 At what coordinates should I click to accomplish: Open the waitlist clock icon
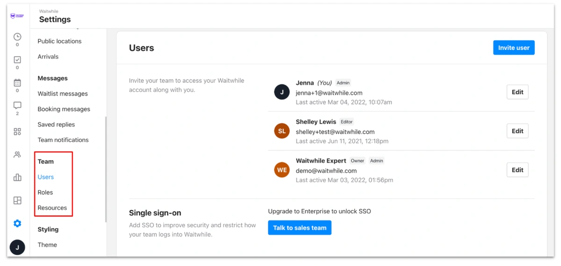coord(17,37)
